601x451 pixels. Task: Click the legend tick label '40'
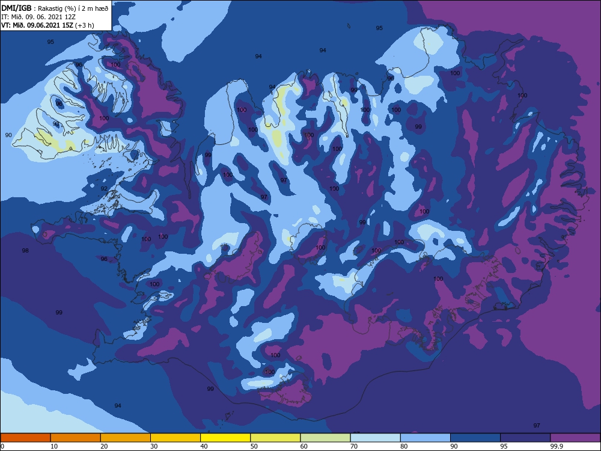[204, 446]
